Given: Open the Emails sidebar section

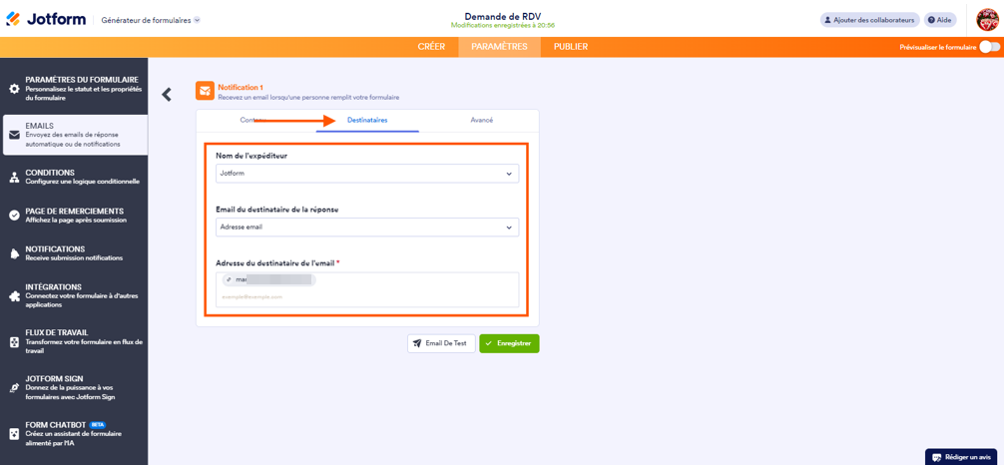Looking at the screenshot, I should point(75,135).
